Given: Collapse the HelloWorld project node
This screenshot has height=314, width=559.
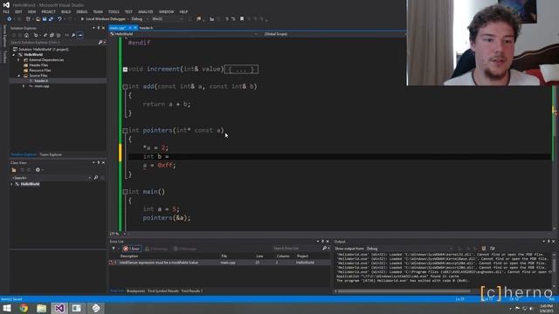Looking at the screenshot, I should click(14, 55).
